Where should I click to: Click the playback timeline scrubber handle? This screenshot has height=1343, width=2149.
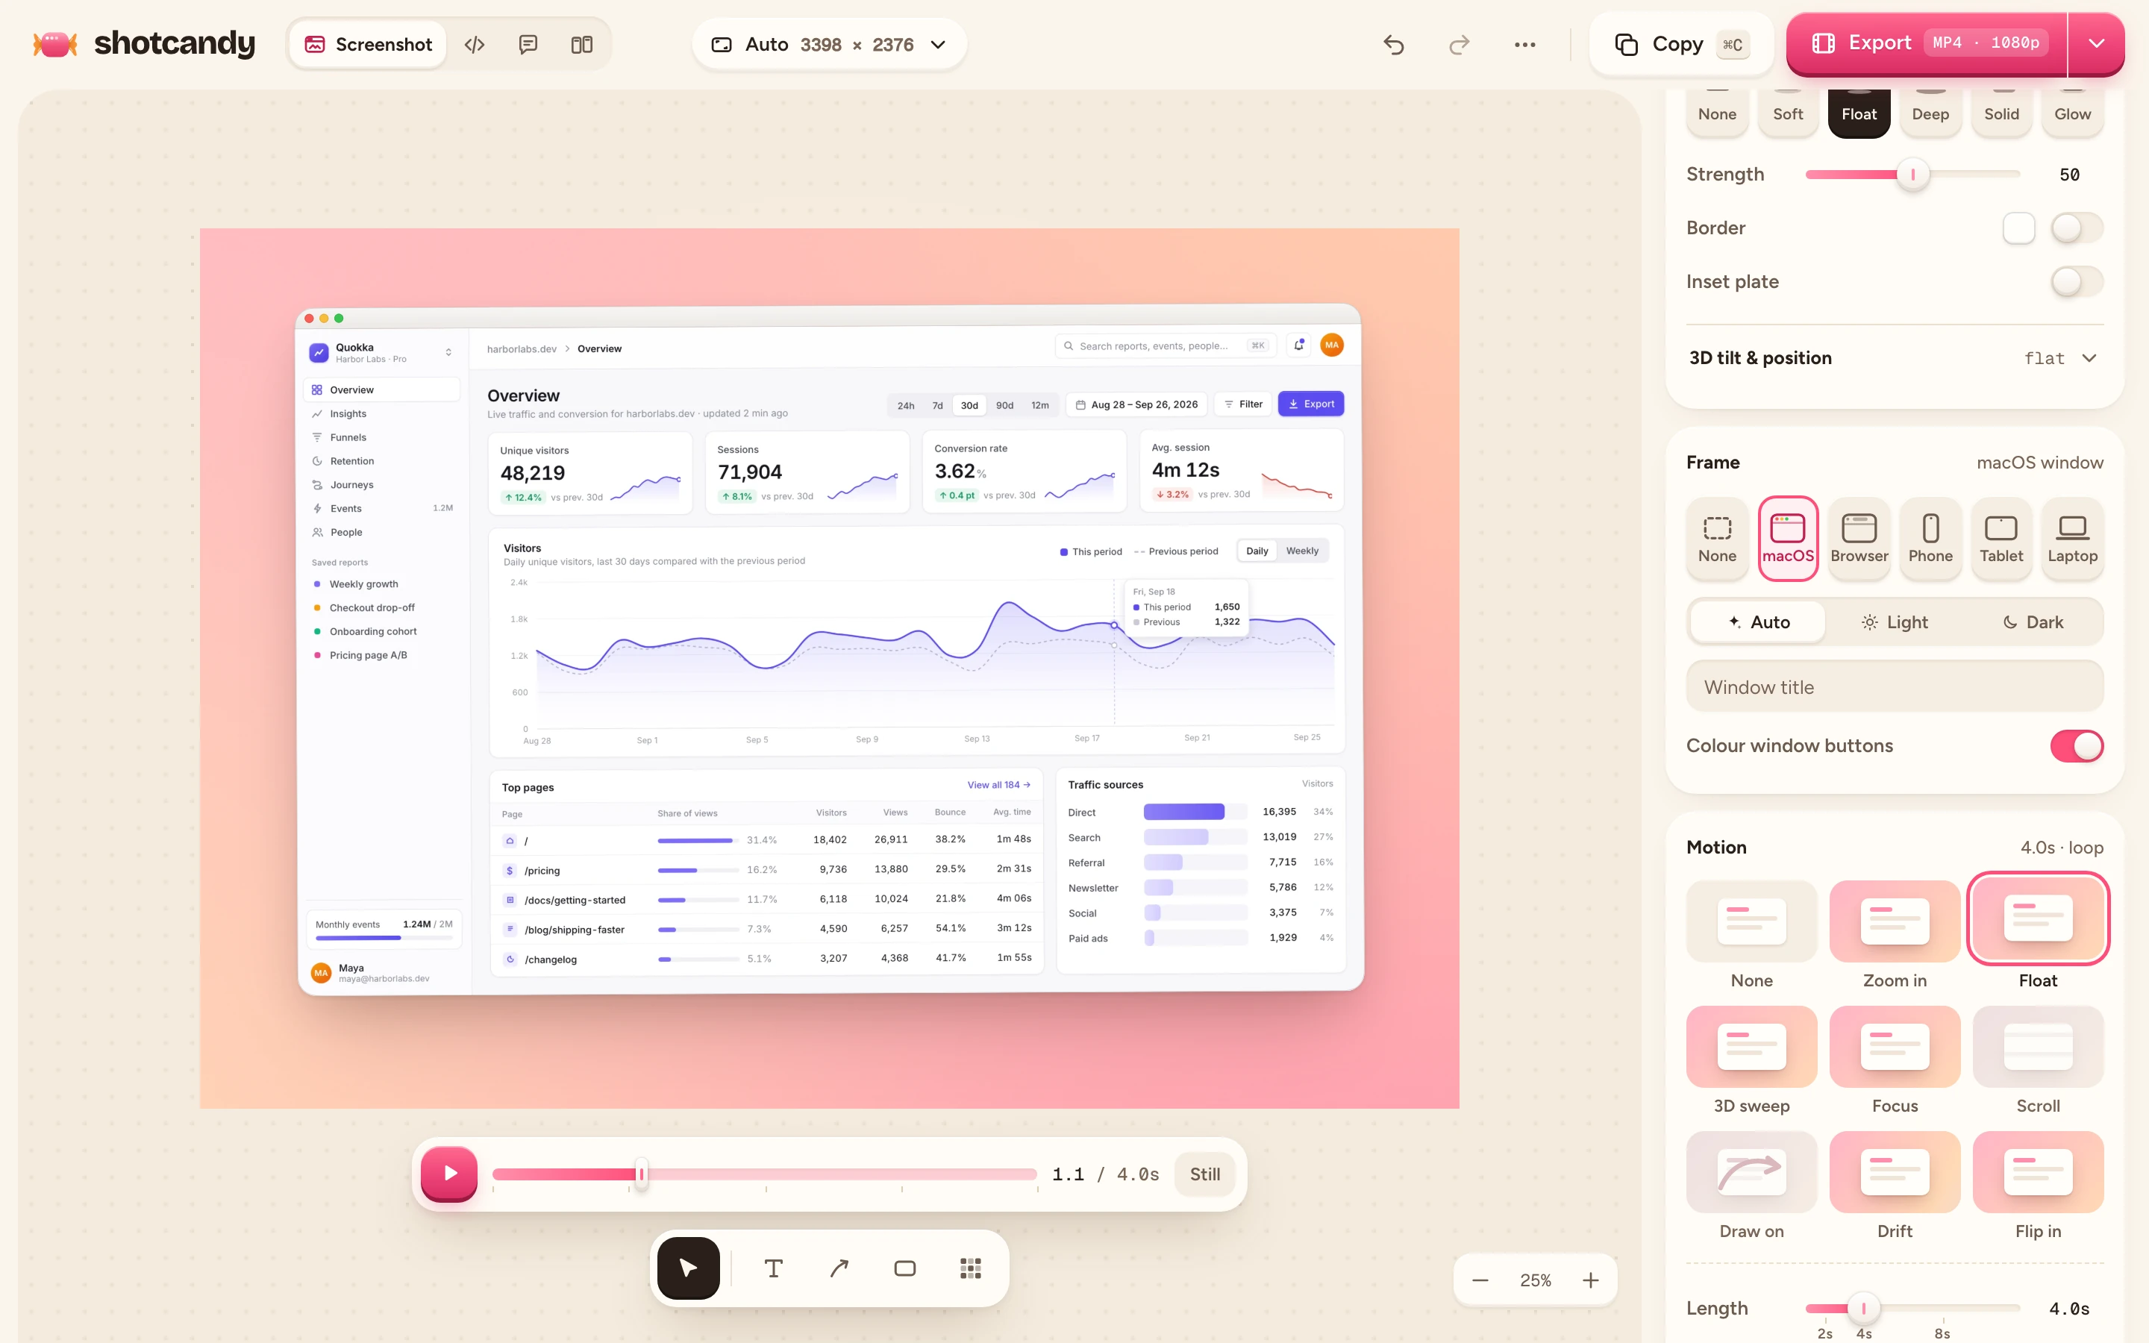tap(641, 1174)
